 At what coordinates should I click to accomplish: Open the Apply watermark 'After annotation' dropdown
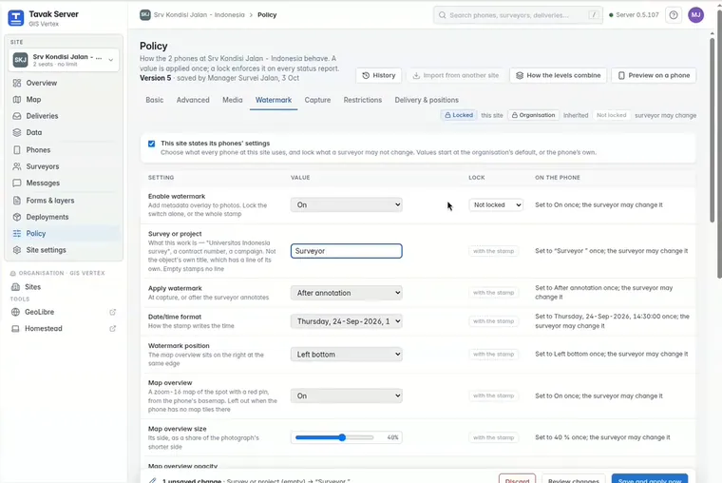click(x=346, y=293)
